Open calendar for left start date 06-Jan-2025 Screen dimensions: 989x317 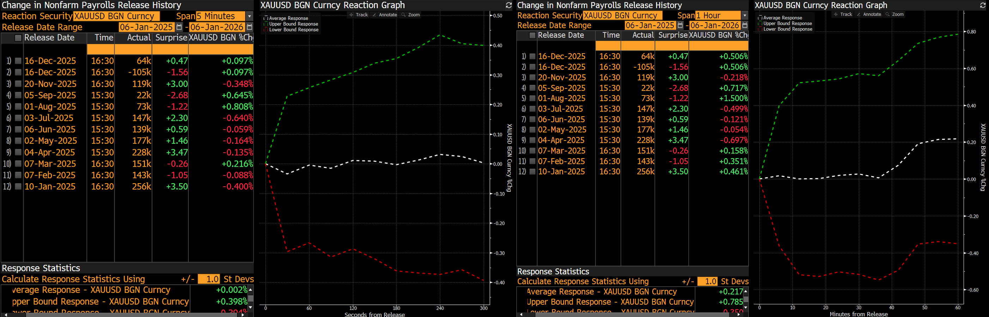click(x=179, y=27)
